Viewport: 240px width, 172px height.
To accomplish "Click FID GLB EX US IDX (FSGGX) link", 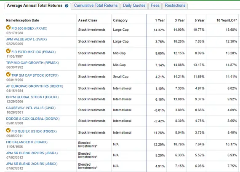I will [34, 132].
